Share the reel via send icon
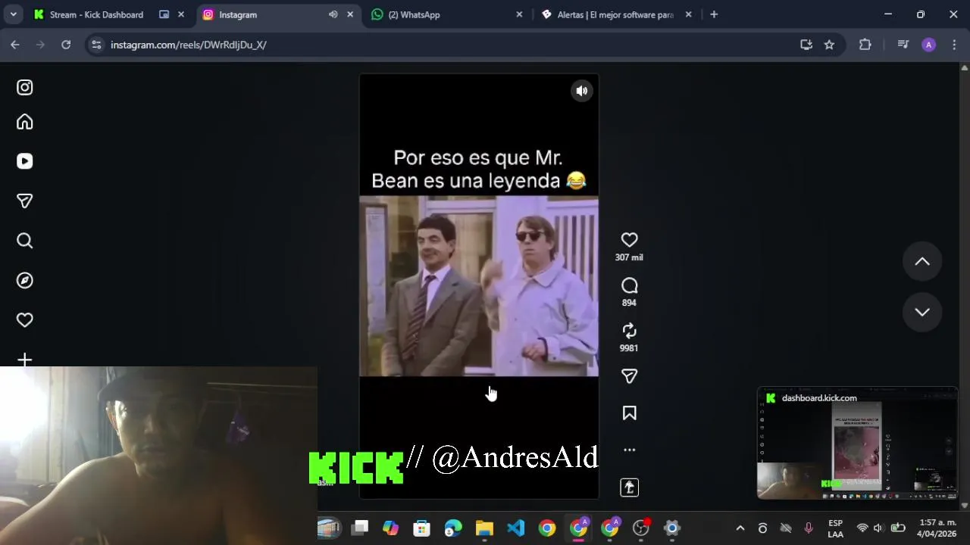Viewport: 970px width, 545px height. [x=629, y=376]
